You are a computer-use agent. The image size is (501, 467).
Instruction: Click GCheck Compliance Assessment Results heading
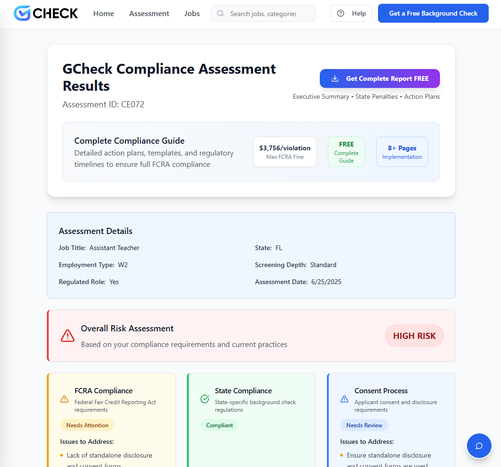point(169,77)
